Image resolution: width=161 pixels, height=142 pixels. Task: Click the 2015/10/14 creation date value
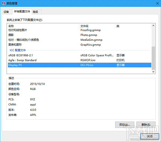pos(37,84)
